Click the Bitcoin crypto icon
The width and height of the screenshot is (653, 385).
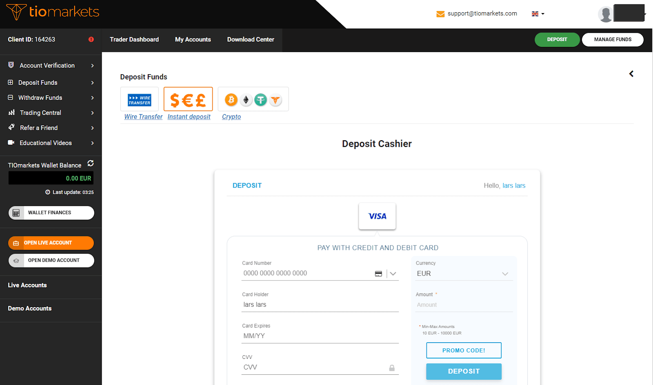[231, 100]
